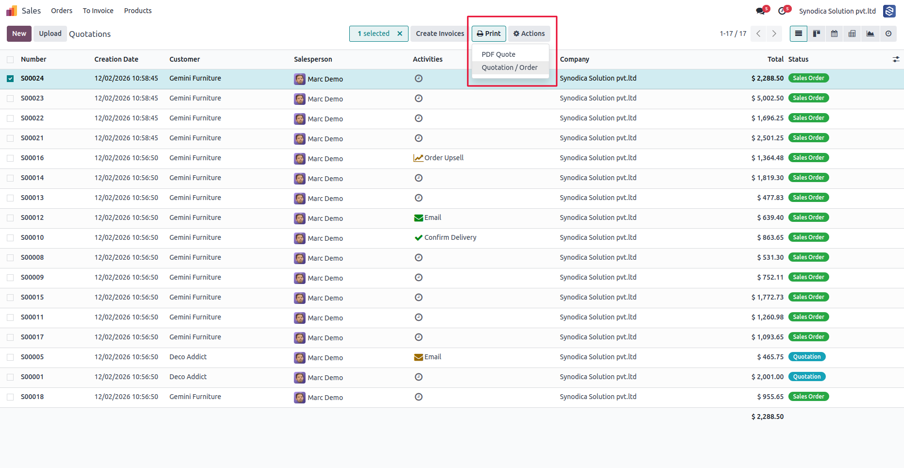Image resolution: width=904 pixels, height=468 pixels.
Task: Open the conversations chat bubble icon
Action: tap(761, 11)
